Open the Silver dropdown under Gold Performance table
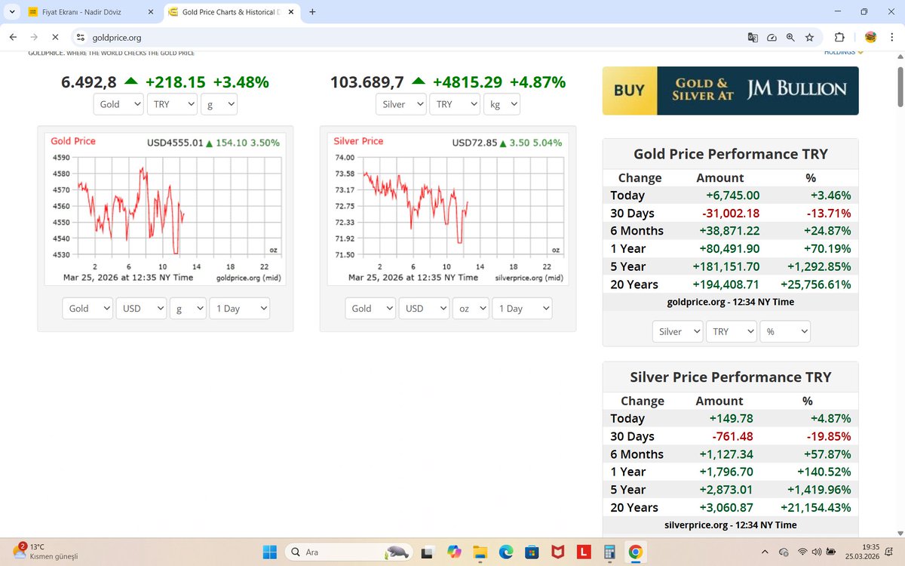Screen dimensions: 905x566 pyautogui.click(x=678, y=331)
